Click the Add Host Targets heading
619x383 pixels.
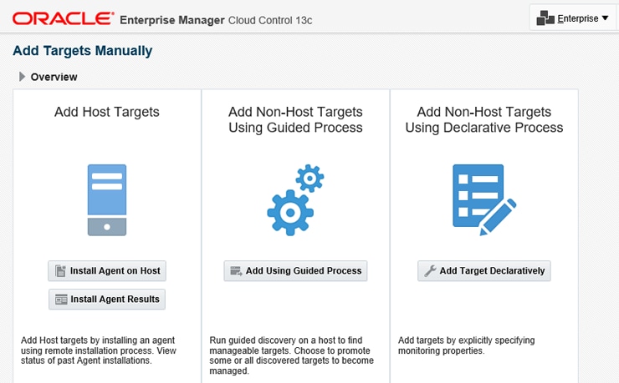[107, 112]
